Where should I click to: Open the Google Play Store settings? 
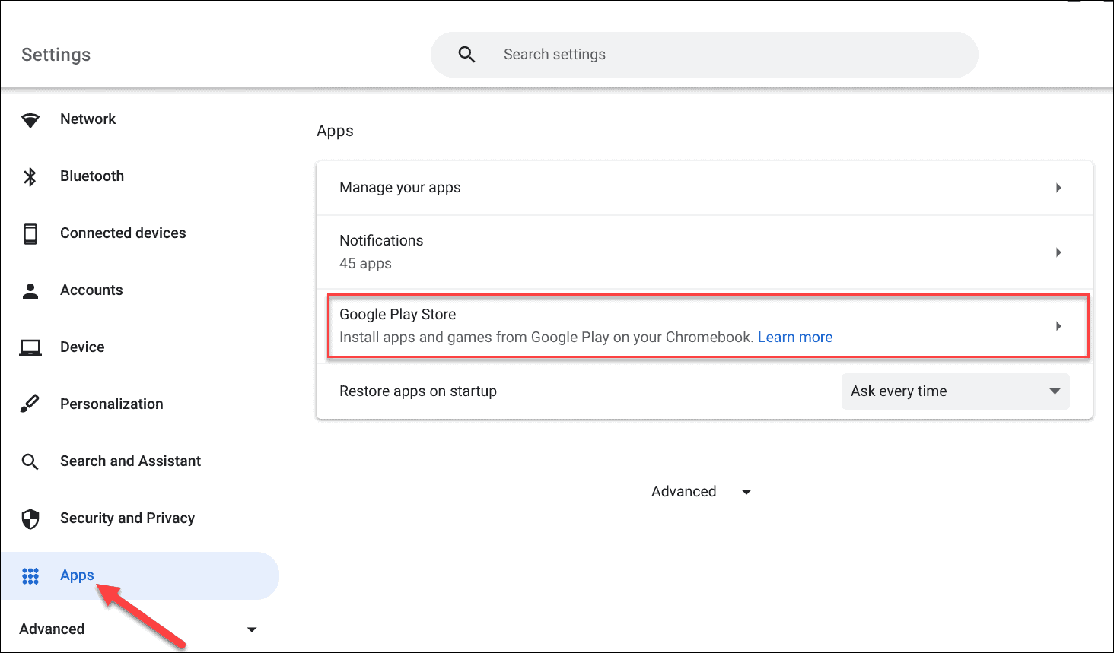click(x=704, y=325)
